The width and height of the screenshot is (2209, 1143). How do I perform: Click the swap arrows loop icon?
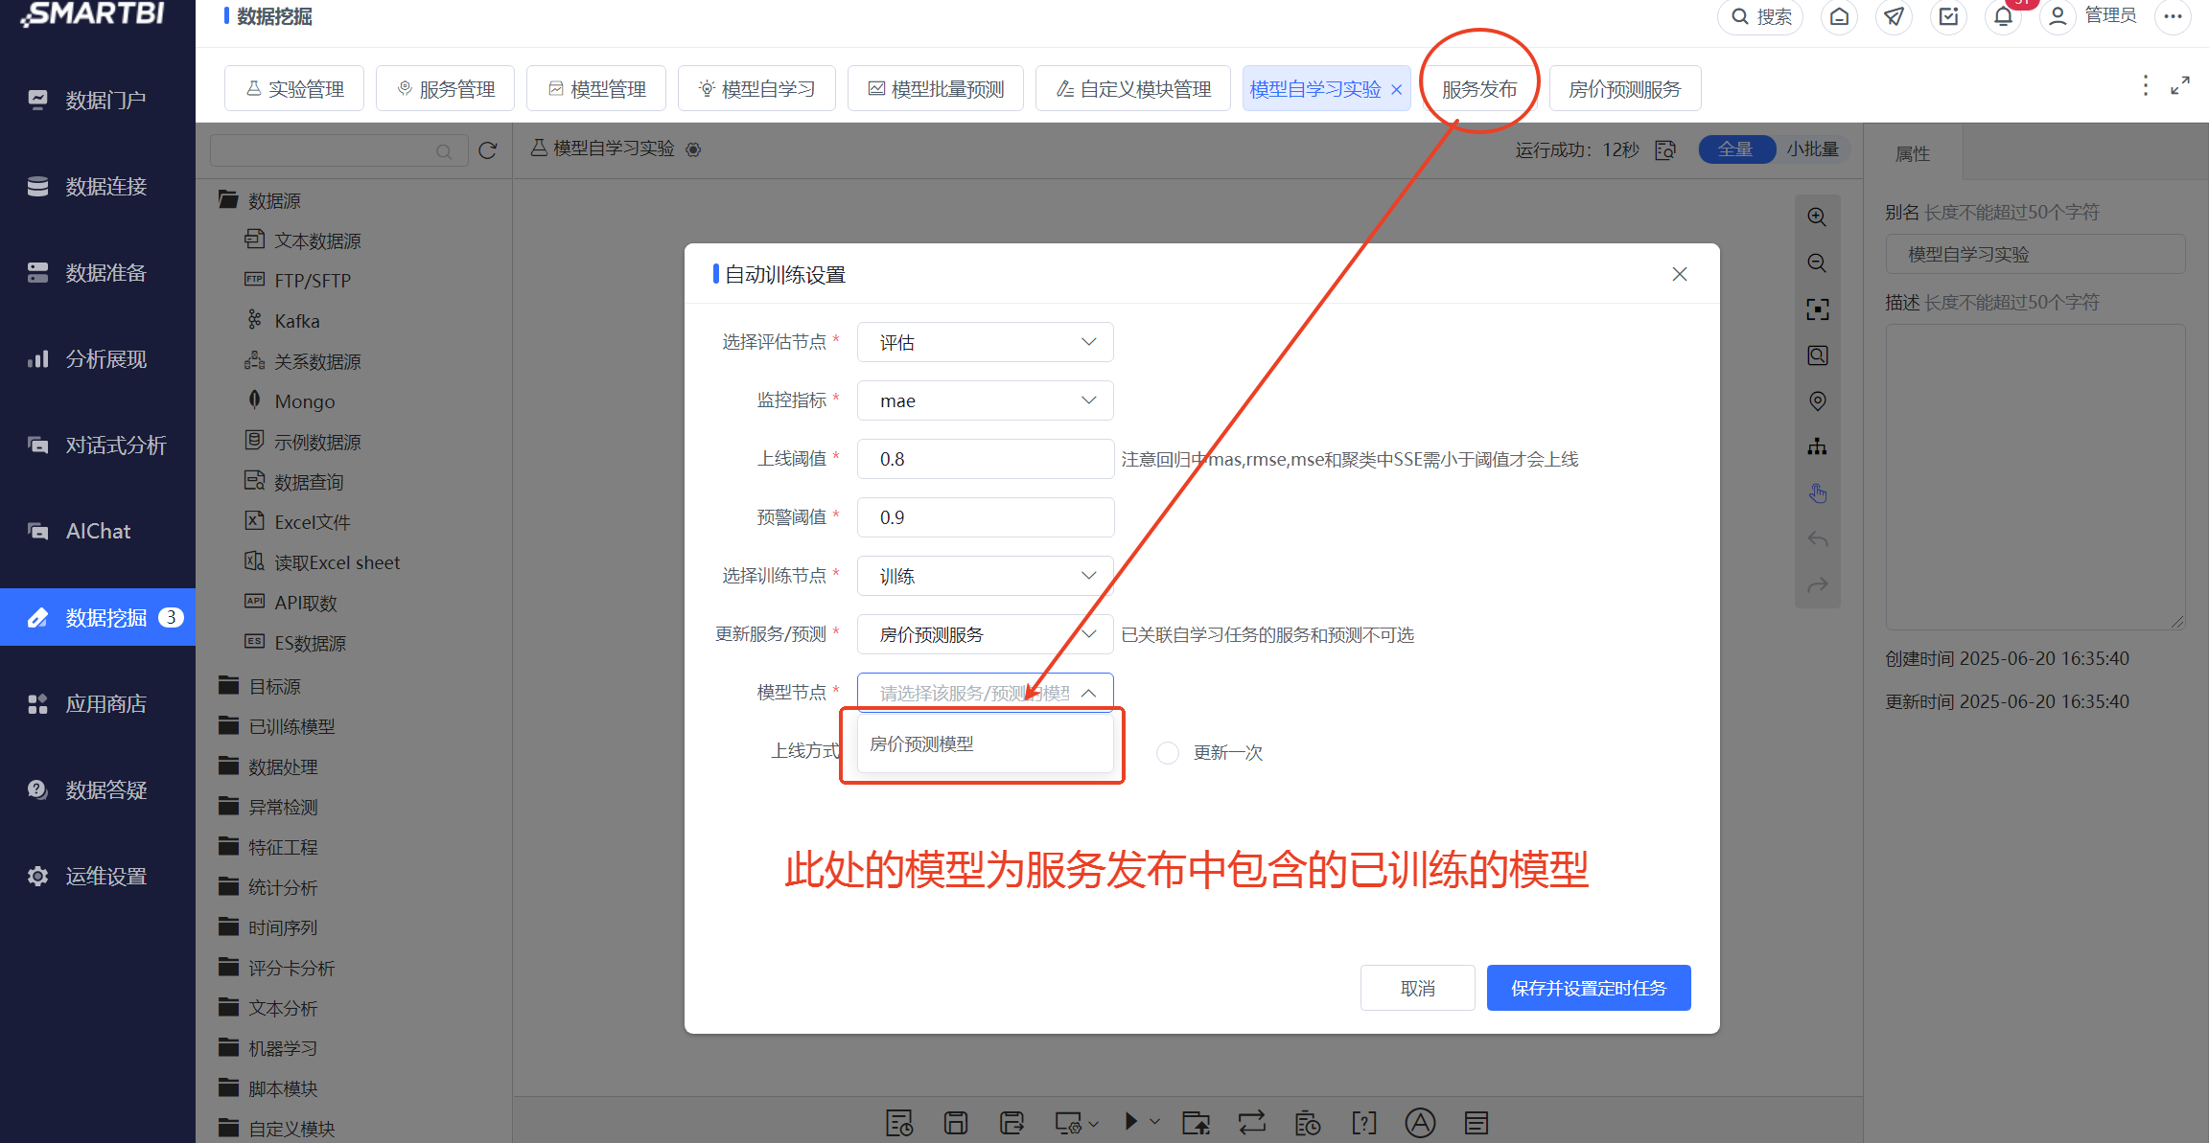point(1251,1122)
